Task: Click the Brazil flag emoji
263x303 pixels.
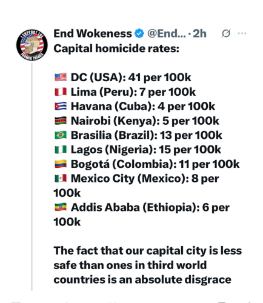Action: 61,135
